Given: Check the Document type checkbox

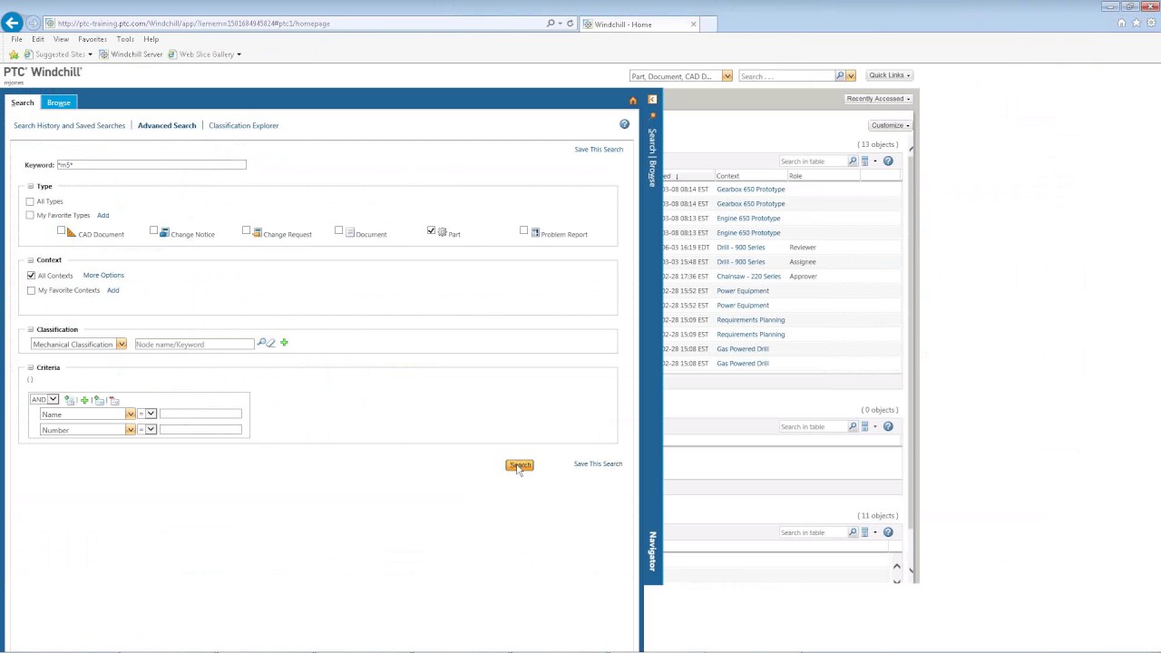Looking at the screenshot, I should [x=338, y=230].
